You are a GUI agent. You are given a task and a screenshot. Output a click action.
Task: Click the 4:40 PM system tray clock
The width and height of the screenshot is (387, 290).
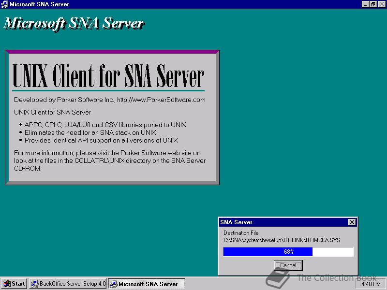371,284
